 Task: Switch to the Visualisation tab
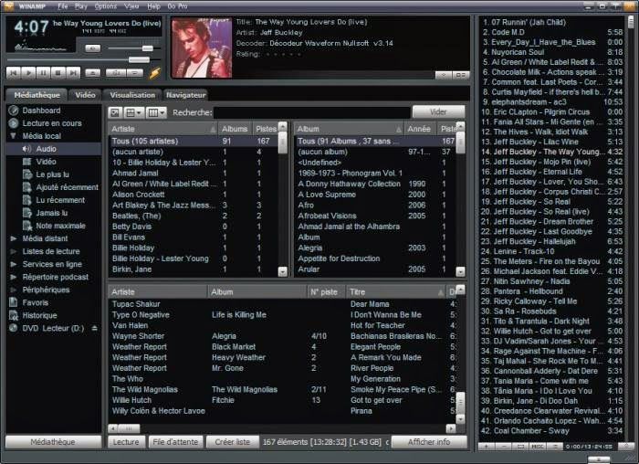pos(132,95)
